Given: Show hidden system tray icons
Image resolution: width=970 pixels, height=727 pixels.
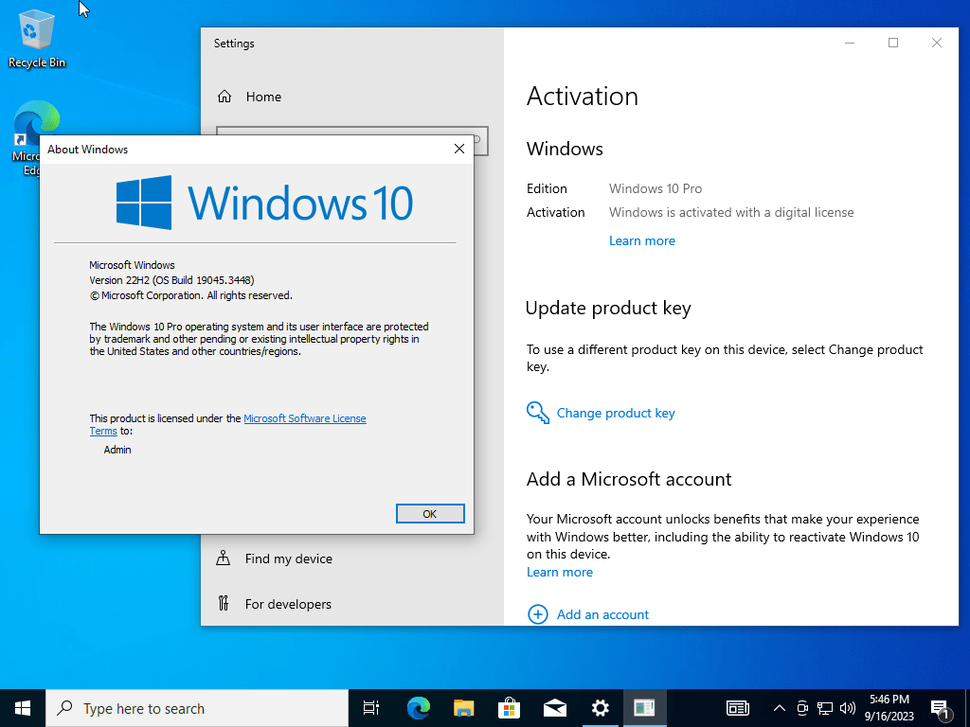Looking at the screenshot, I should click(780, 708).
